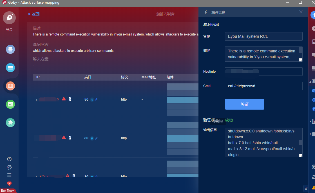Open settings gear in left sidebar
The height and width of the screenshot is (193, 315).
[9, 167]
